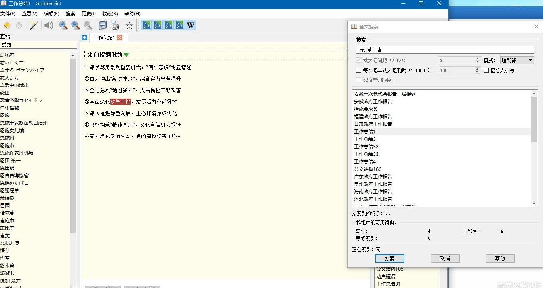Toggle 最大词间距 checkbox

pyautogui.click(x=358, y=60)
